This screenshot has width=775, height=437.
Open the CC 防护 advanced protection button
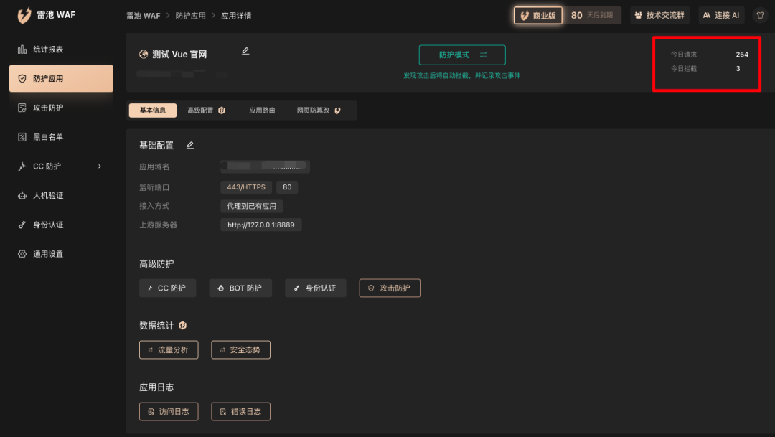167,288
